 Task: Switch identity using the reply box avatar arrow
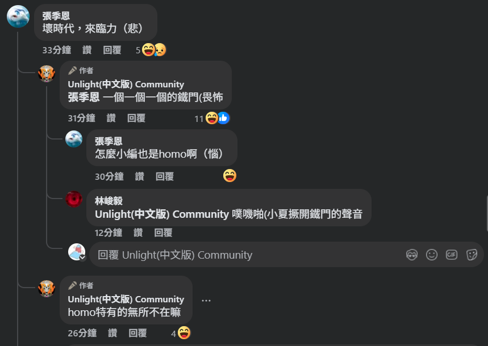pos(82,258)
